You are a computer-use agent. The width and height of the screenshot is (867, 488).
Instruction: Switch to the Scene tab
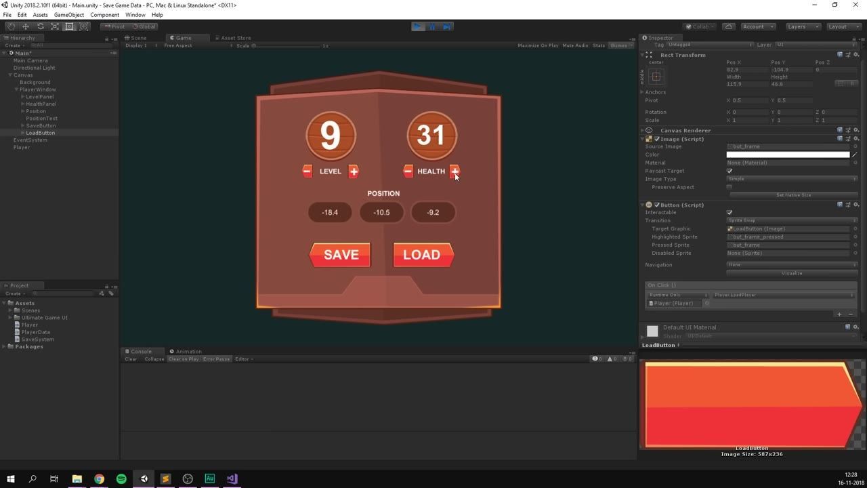[135, 38]
